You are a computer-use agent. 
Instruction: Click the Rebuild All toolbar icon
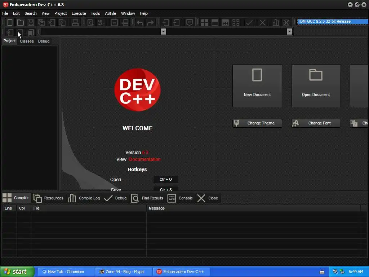pyautogui.click(x=236, y=23)
